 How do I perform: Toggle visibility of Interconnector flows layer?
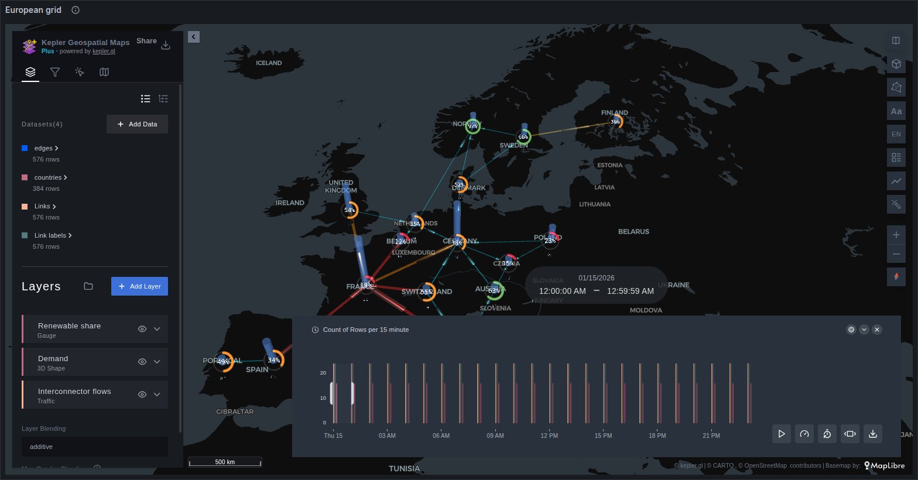142,395
